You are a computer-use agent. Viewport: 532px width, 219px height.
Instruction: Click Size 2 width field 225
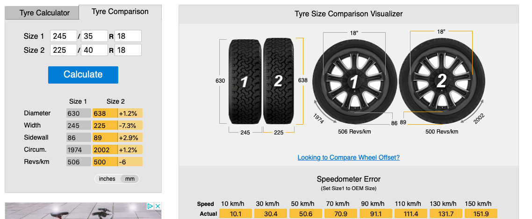click(64, 50)
